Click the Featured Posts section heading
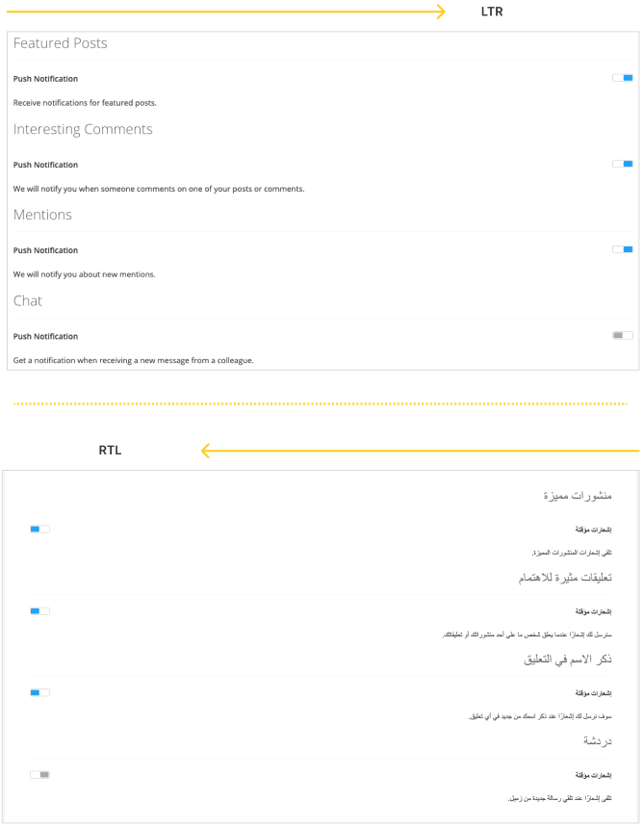 (x=60, y=42)
